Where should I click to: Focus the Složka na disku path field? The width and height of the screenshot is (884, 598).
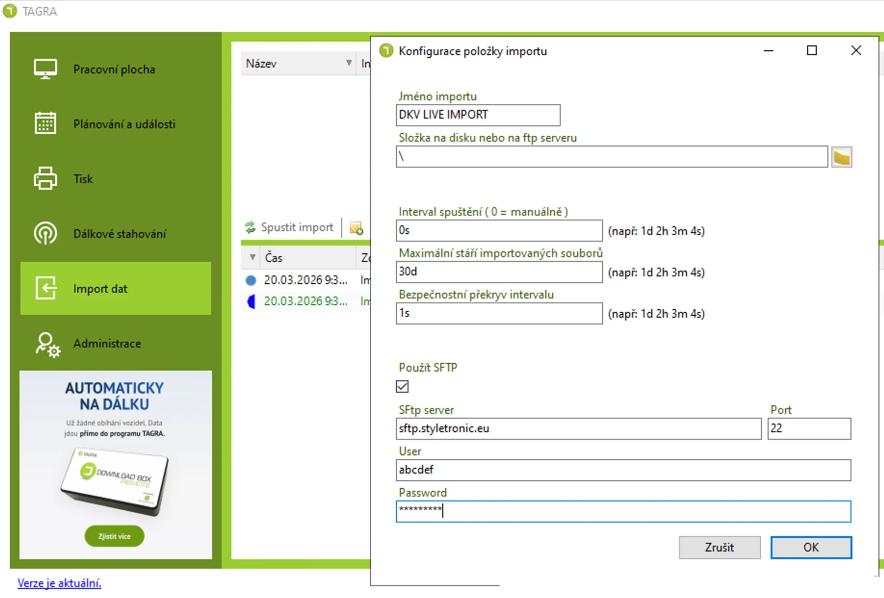click(612, 157)
